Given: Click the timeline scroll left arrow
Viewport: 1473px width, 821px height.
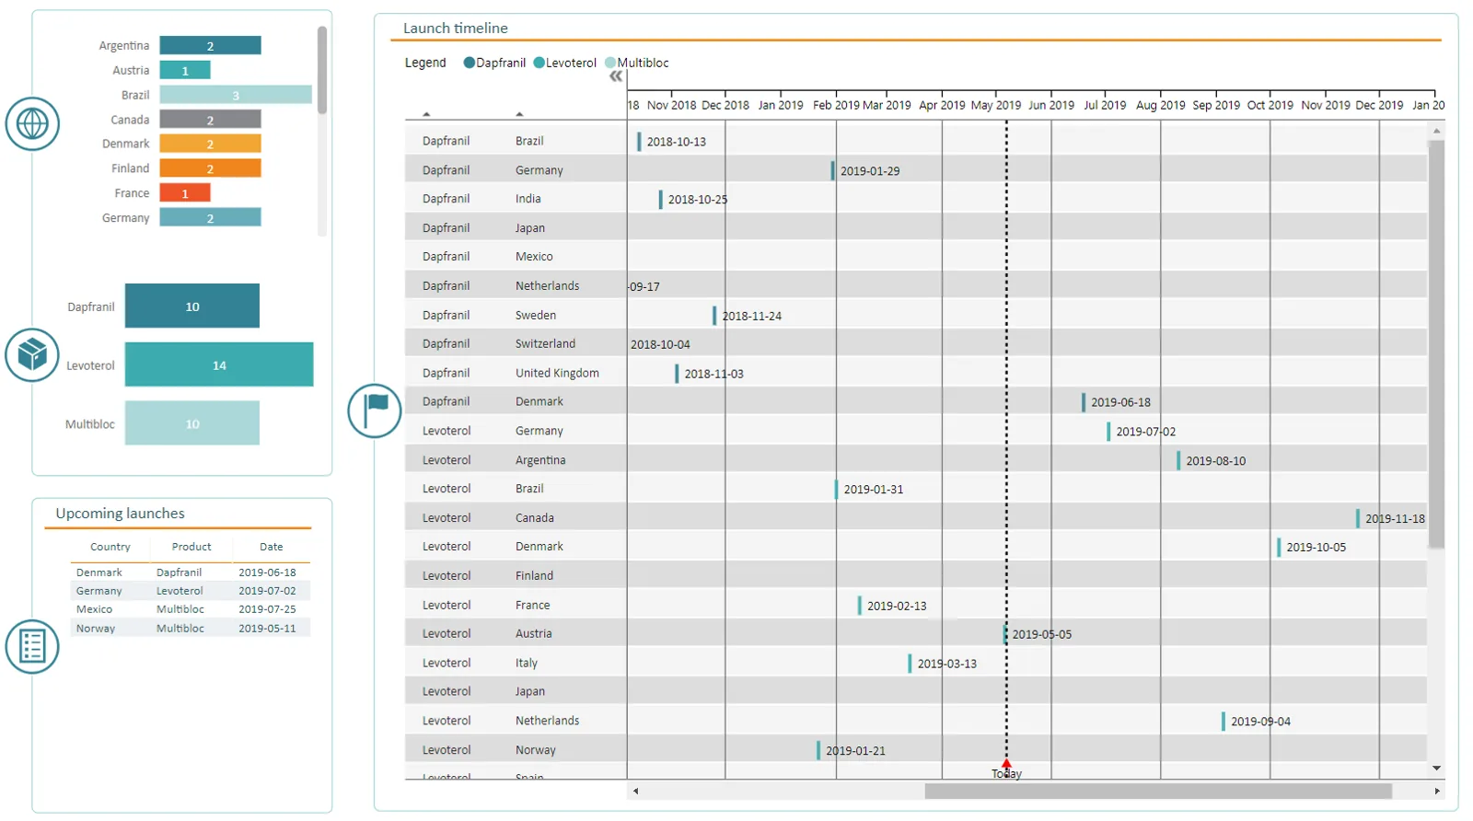Looking at the screenshot, I should [635, 792].
